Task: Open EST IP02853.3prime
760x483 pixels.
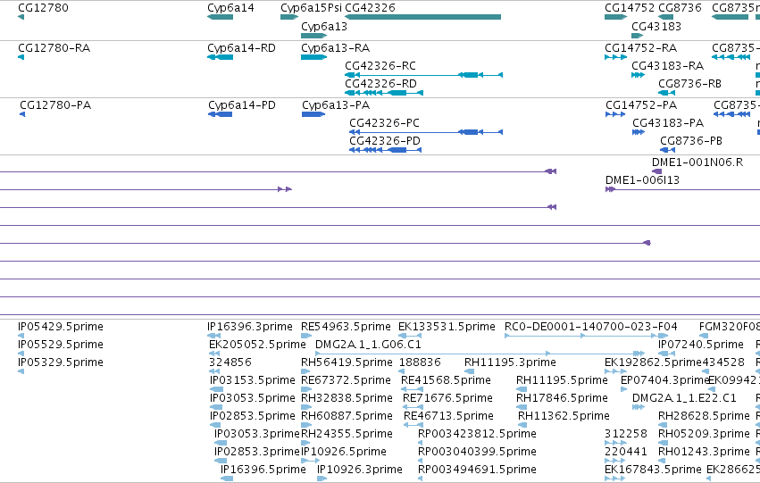Action: coord(257,452)
